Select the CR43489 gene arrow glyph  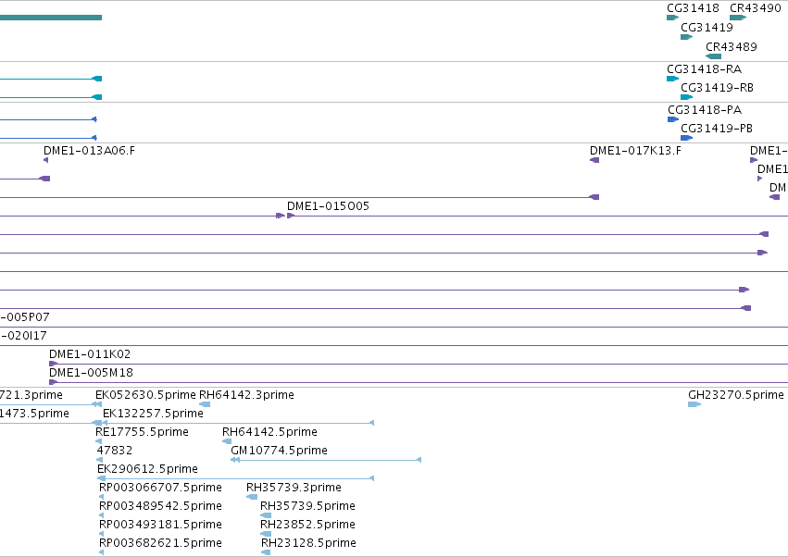(714, 56)
